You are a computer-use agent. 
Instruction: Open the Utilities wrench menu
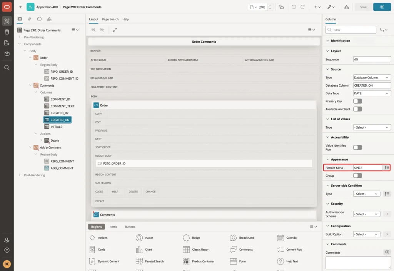(x=331, y=7)
